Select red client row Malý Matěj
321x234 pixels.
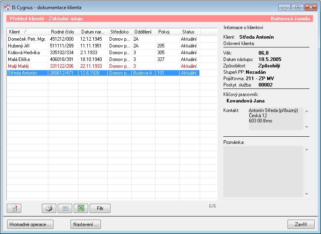(103, 66)
